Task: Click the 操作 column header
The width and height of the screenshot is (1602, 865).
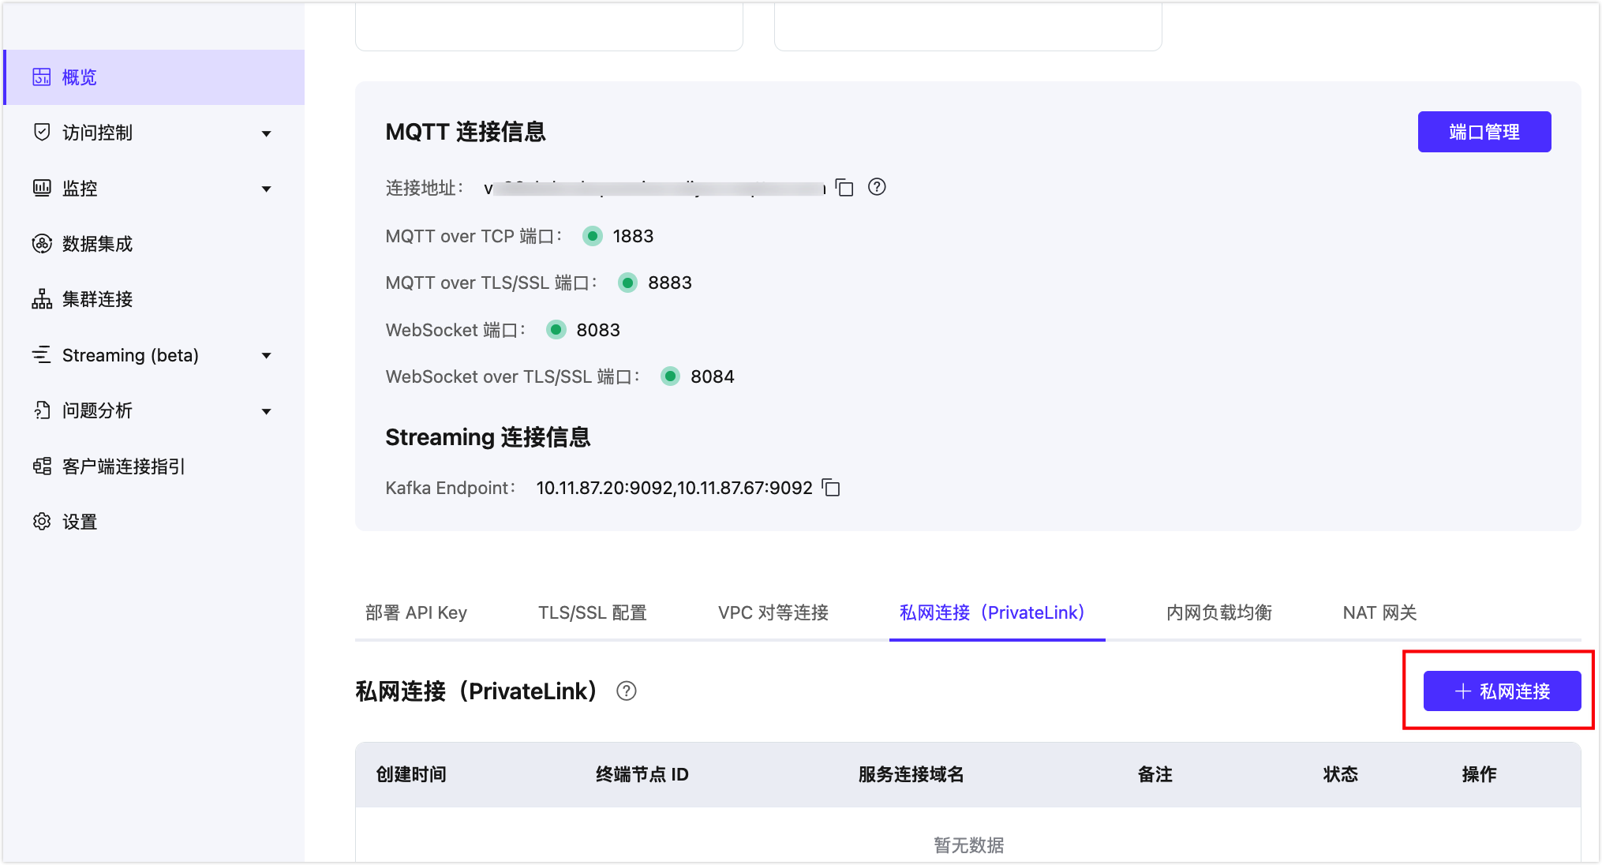Action: tap(1480, 774)
